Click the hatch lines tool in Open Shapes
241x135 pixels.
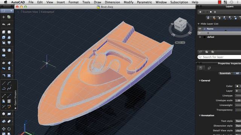pos(9,101)
